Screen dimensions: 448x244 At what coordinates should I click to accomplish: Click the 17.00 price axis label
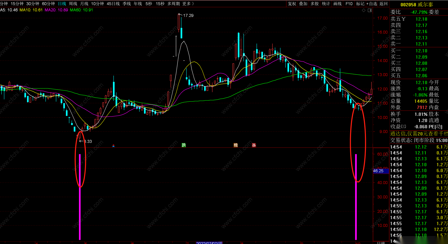382,18
